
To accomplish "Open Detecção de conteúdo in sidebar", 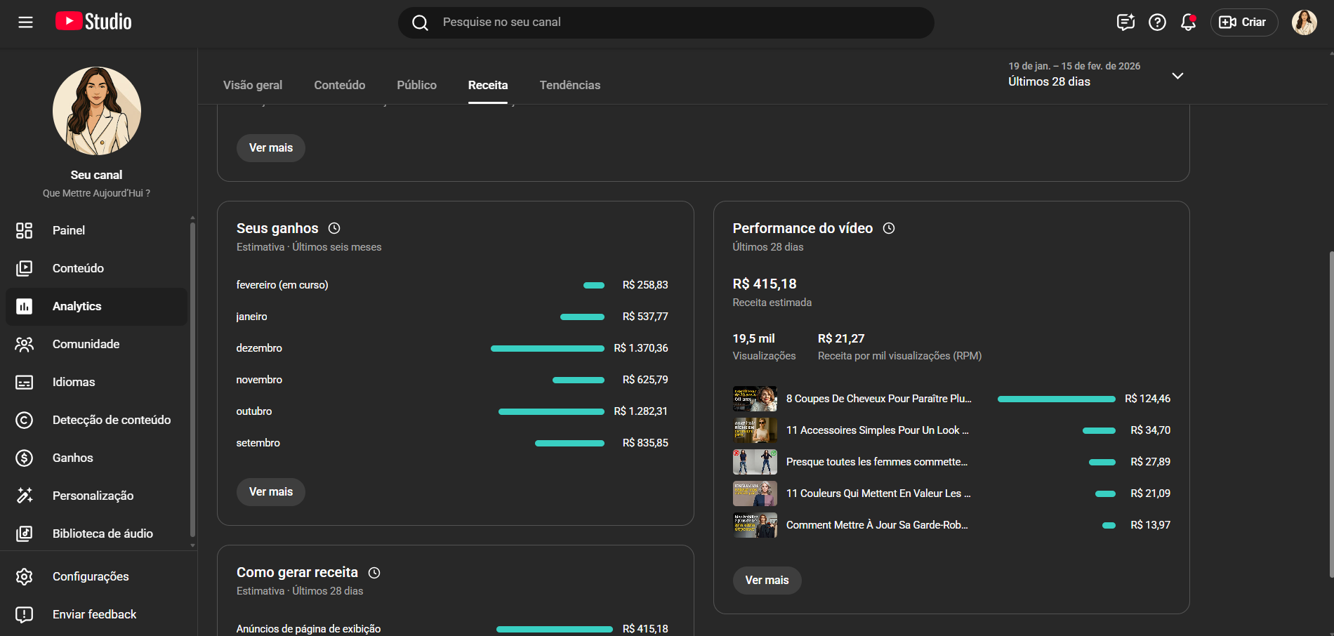I will click(111, 420).
